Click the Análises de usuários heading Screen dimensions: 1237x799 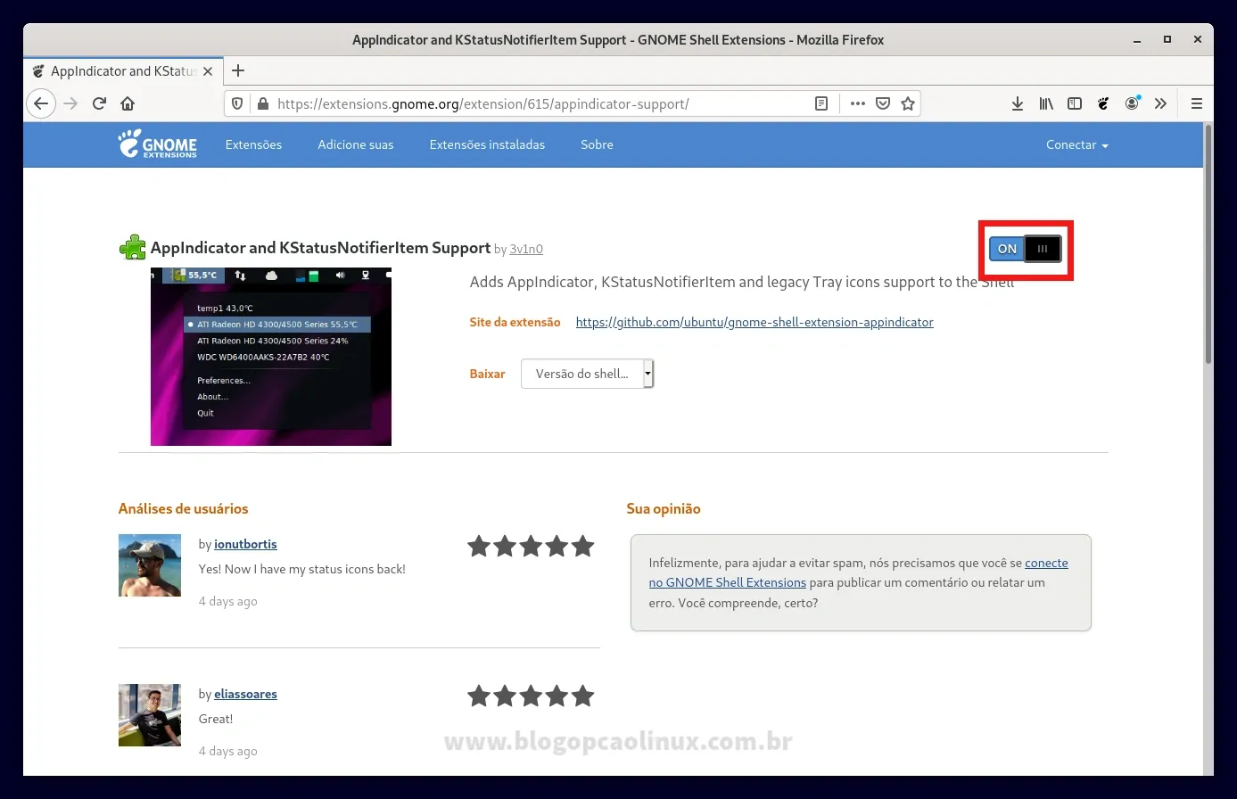pyautogui.click(x=183, y=508)
